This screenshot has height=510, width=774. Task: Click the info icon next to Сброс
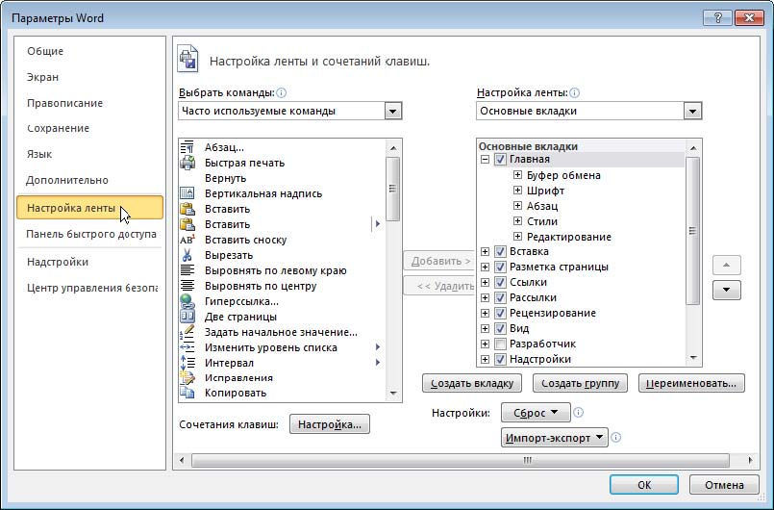578,412
